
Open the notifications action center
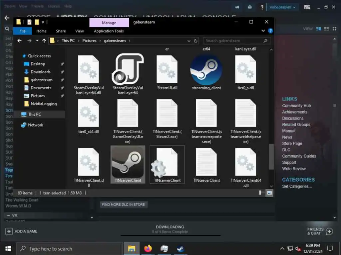point(330,248)
